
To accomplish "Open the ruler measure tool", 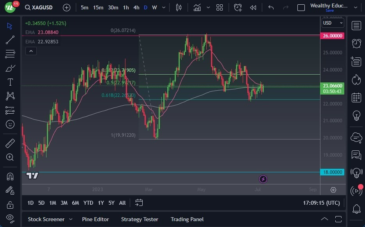I will [10, 143].
